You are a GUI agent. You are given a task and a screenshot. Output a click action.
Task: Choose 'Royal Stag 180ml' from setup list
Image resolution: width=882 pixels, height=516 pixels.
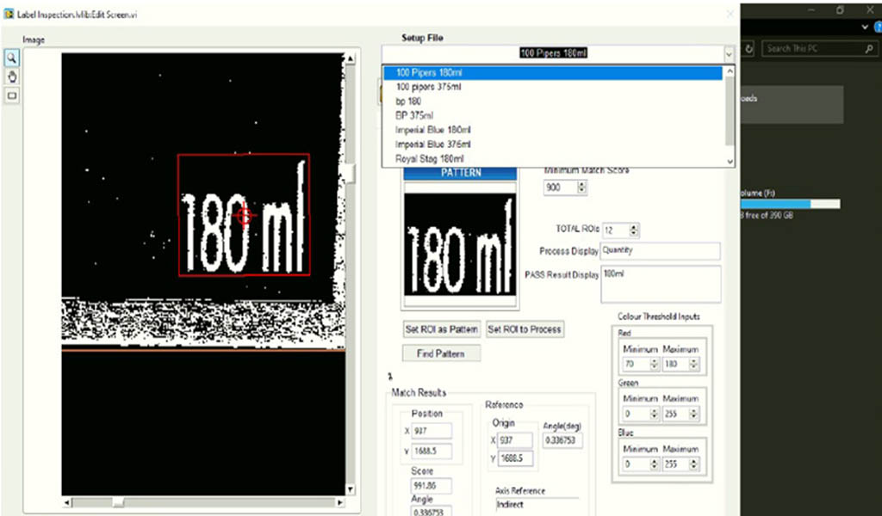point(429,159)
